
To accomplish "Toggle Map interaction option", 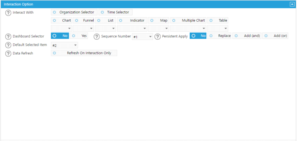I will 159,20.
